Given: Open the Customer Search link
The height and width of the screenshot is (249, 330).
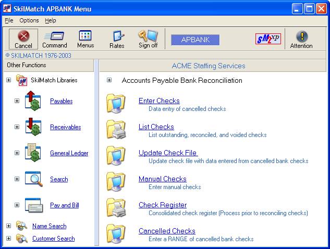Looking at the screenshot, I should [x=54, y=239].
